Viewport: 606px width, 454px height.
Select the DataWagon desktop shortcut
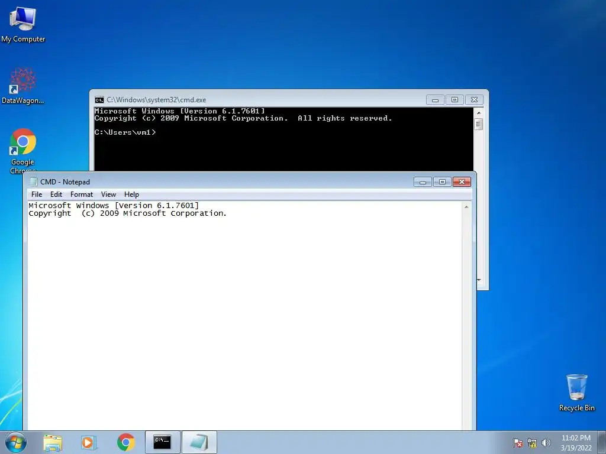click(23, 86)
